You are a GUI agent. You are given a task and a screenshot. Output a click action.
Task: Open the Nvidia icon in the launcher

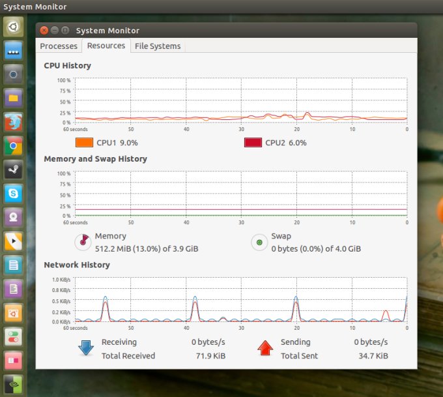point(14,384)
